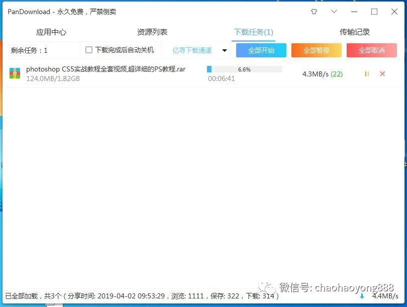
Task: Open the 传输记录 tab
Action: [x=355, y=31]
